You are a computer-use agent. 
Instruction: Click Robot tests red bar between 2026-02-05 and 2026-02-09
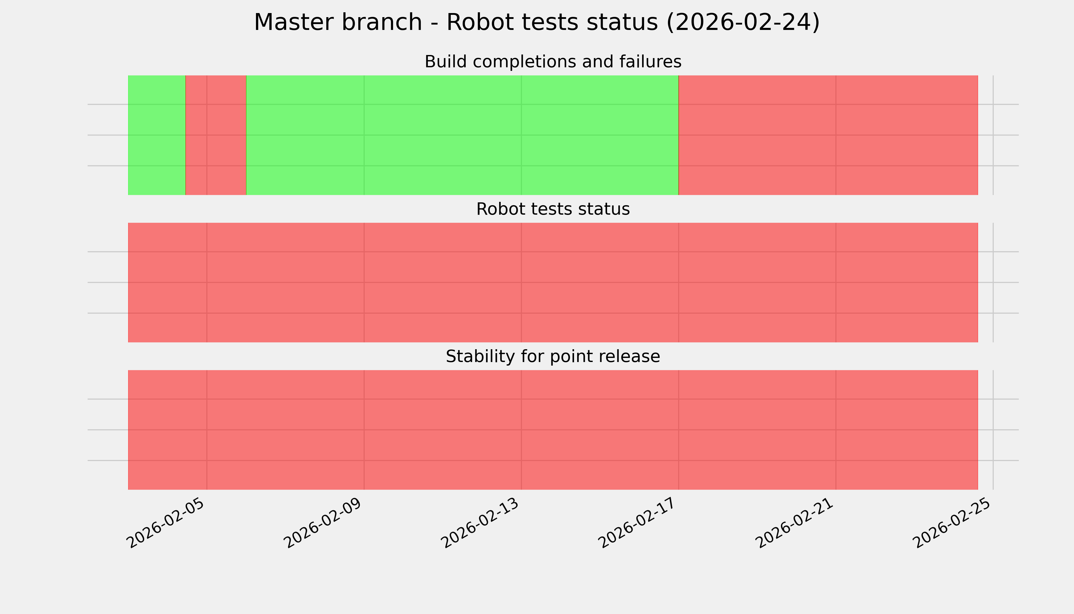click(x=285, y=282)
